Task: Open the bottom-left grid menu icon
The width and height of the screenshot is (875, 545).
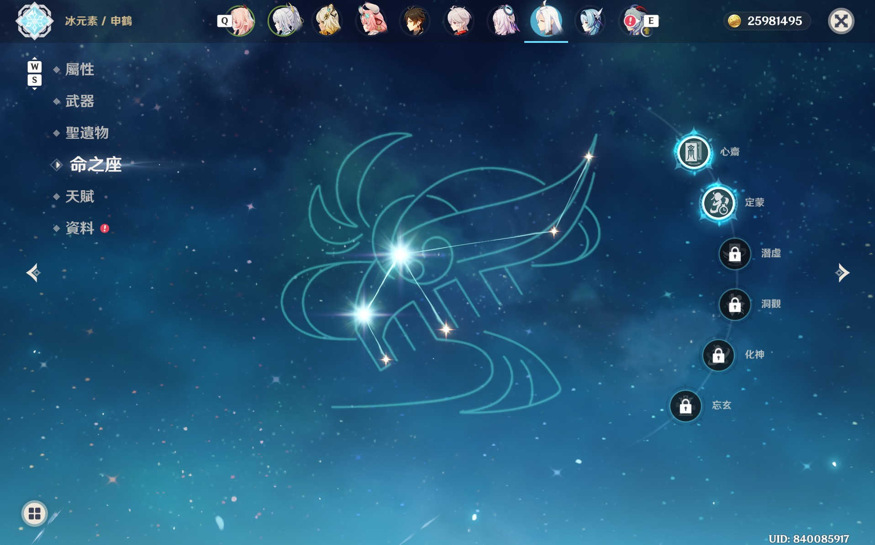Action: pyautogui.click(x=35, y=514)
